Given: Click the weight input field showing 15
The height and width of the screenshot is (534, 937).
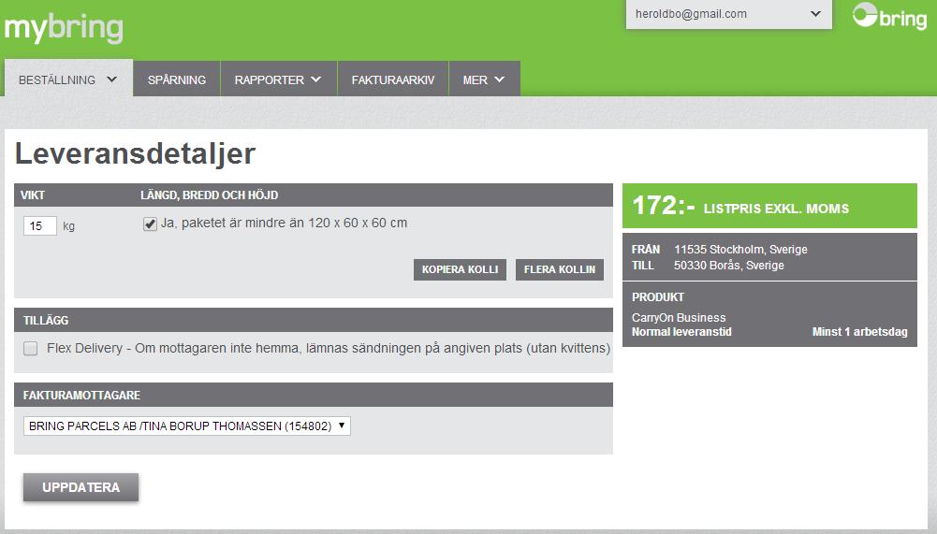Looking at the screenshot, I should tap(40, 225).
